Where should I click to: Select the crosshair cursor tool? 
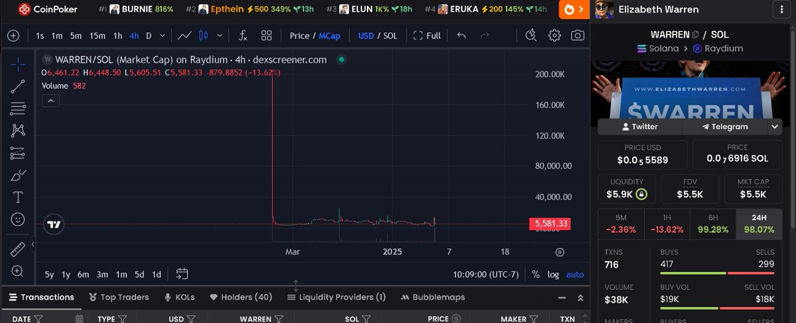click(x=18, y=64)
